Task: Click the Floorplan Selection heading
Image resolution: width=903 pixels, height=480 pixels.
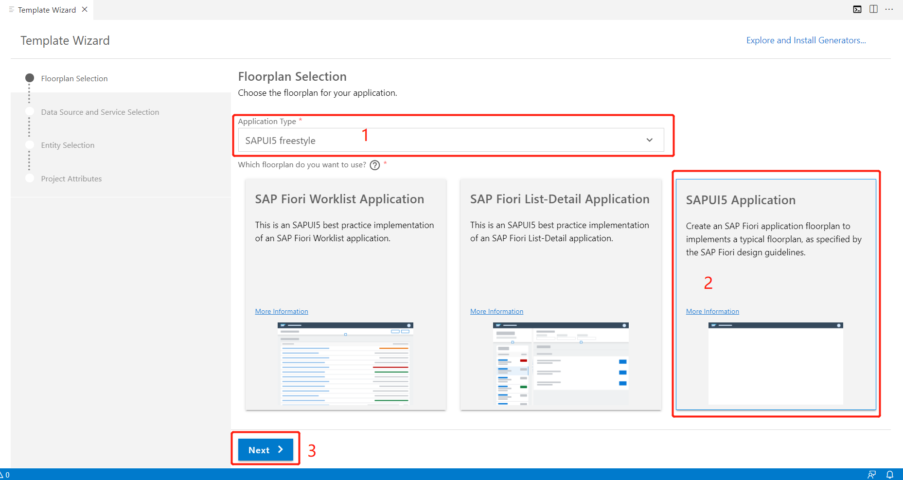Action: 292,76
